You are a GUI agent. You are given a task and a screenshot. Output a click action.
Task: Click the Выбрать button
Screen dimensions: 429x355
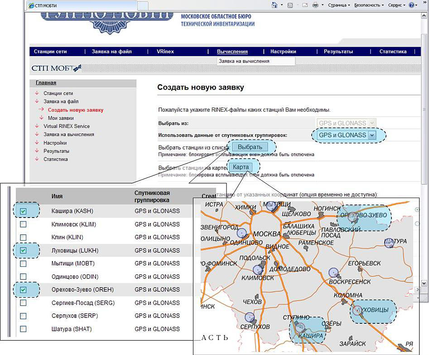[x=250, y=147]
